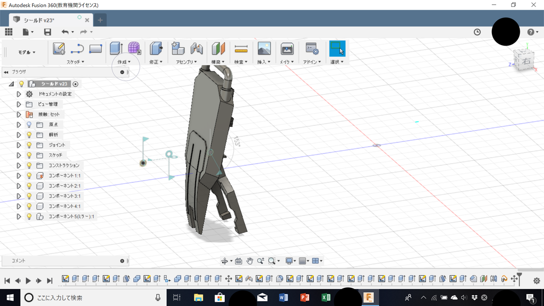Image resolution: width=544 pixels, height=306 pixels.
Task: Jump to timeline beginning
Action: [x=7, y=280]
